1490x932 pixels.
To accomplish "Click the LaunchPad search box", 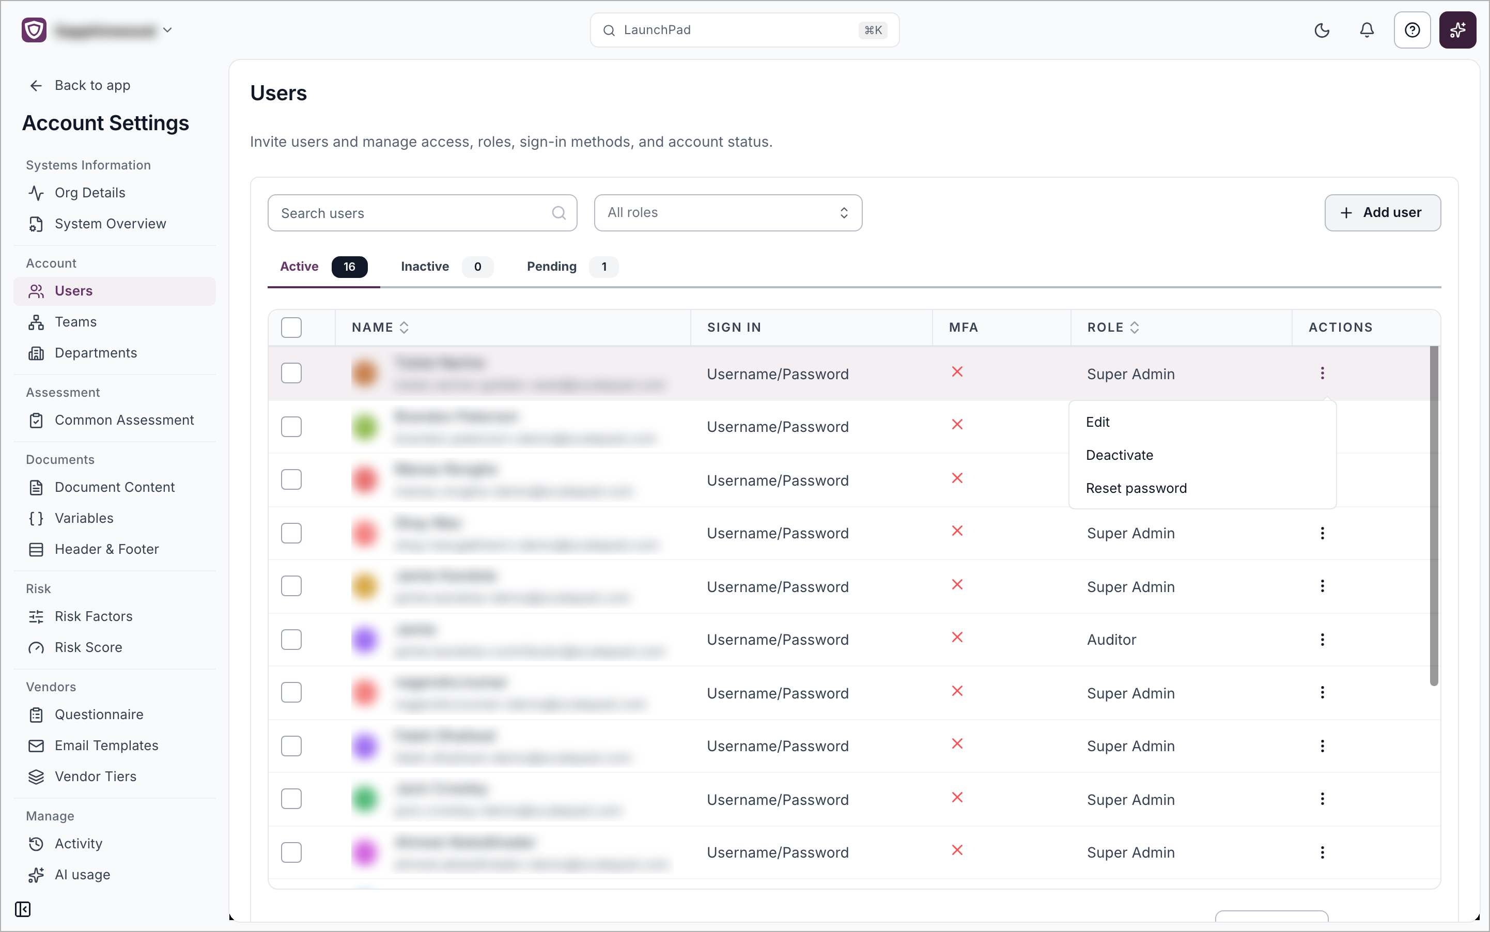I will coord(744,29).
